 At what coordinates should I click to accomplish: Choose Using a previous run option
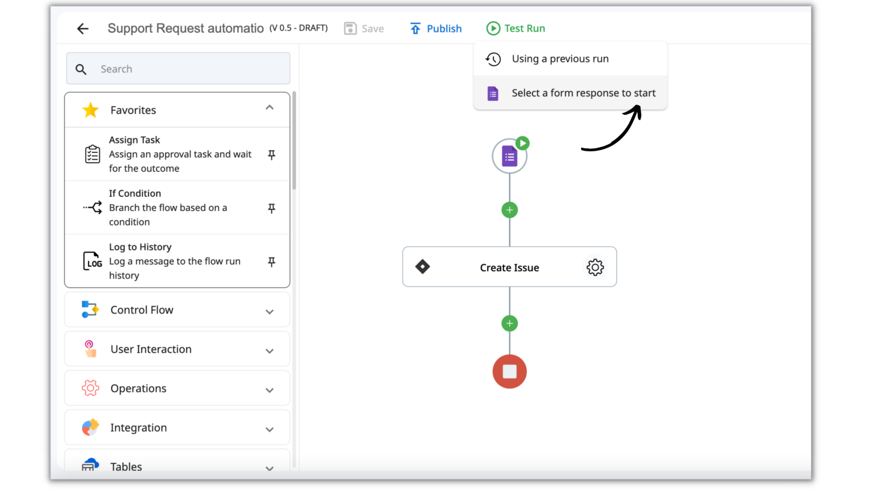click(x=560, y=58)
